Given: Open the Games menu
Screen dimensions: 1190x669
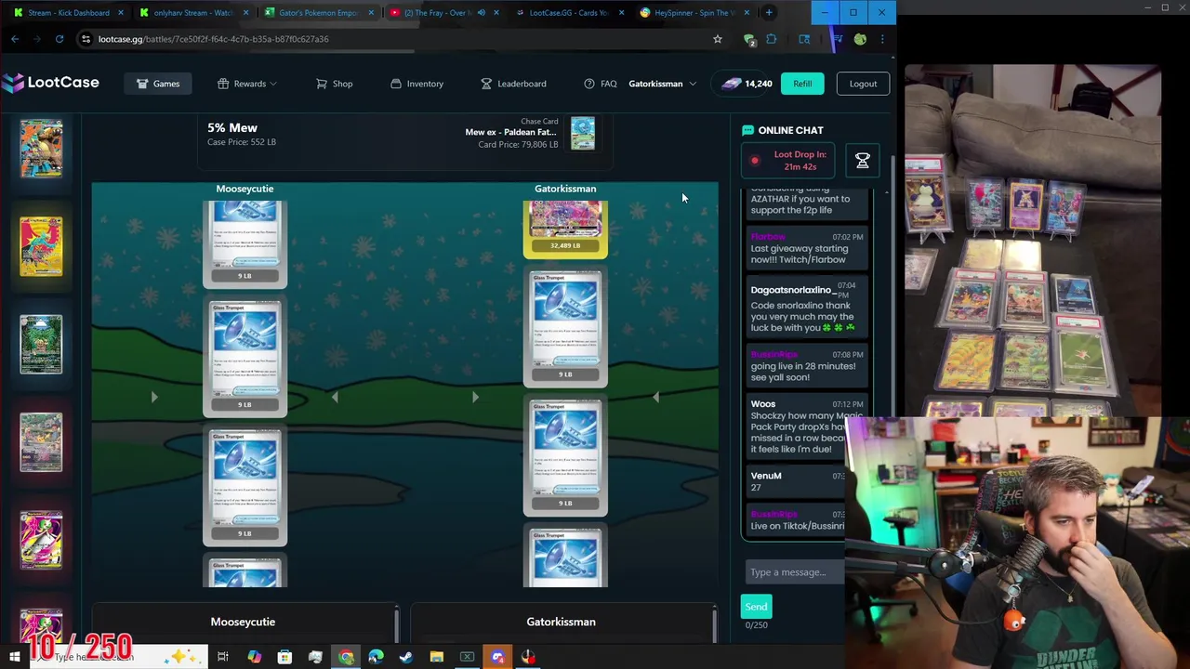Looking at the screenshot, I should pos(158,84).
